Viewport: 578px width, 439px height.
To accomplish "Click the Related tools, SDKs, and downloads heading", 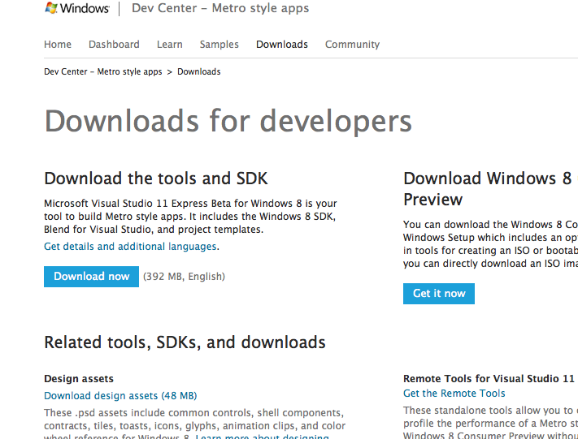I will click(185, 342).
